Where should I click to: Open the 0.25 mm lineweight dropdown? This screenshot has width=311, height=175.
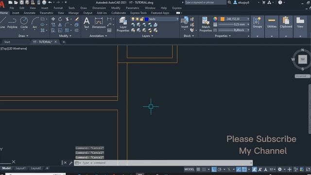pos(248,24)
